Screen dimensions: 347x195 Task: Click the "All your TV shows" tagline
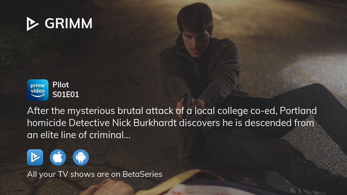95,174
